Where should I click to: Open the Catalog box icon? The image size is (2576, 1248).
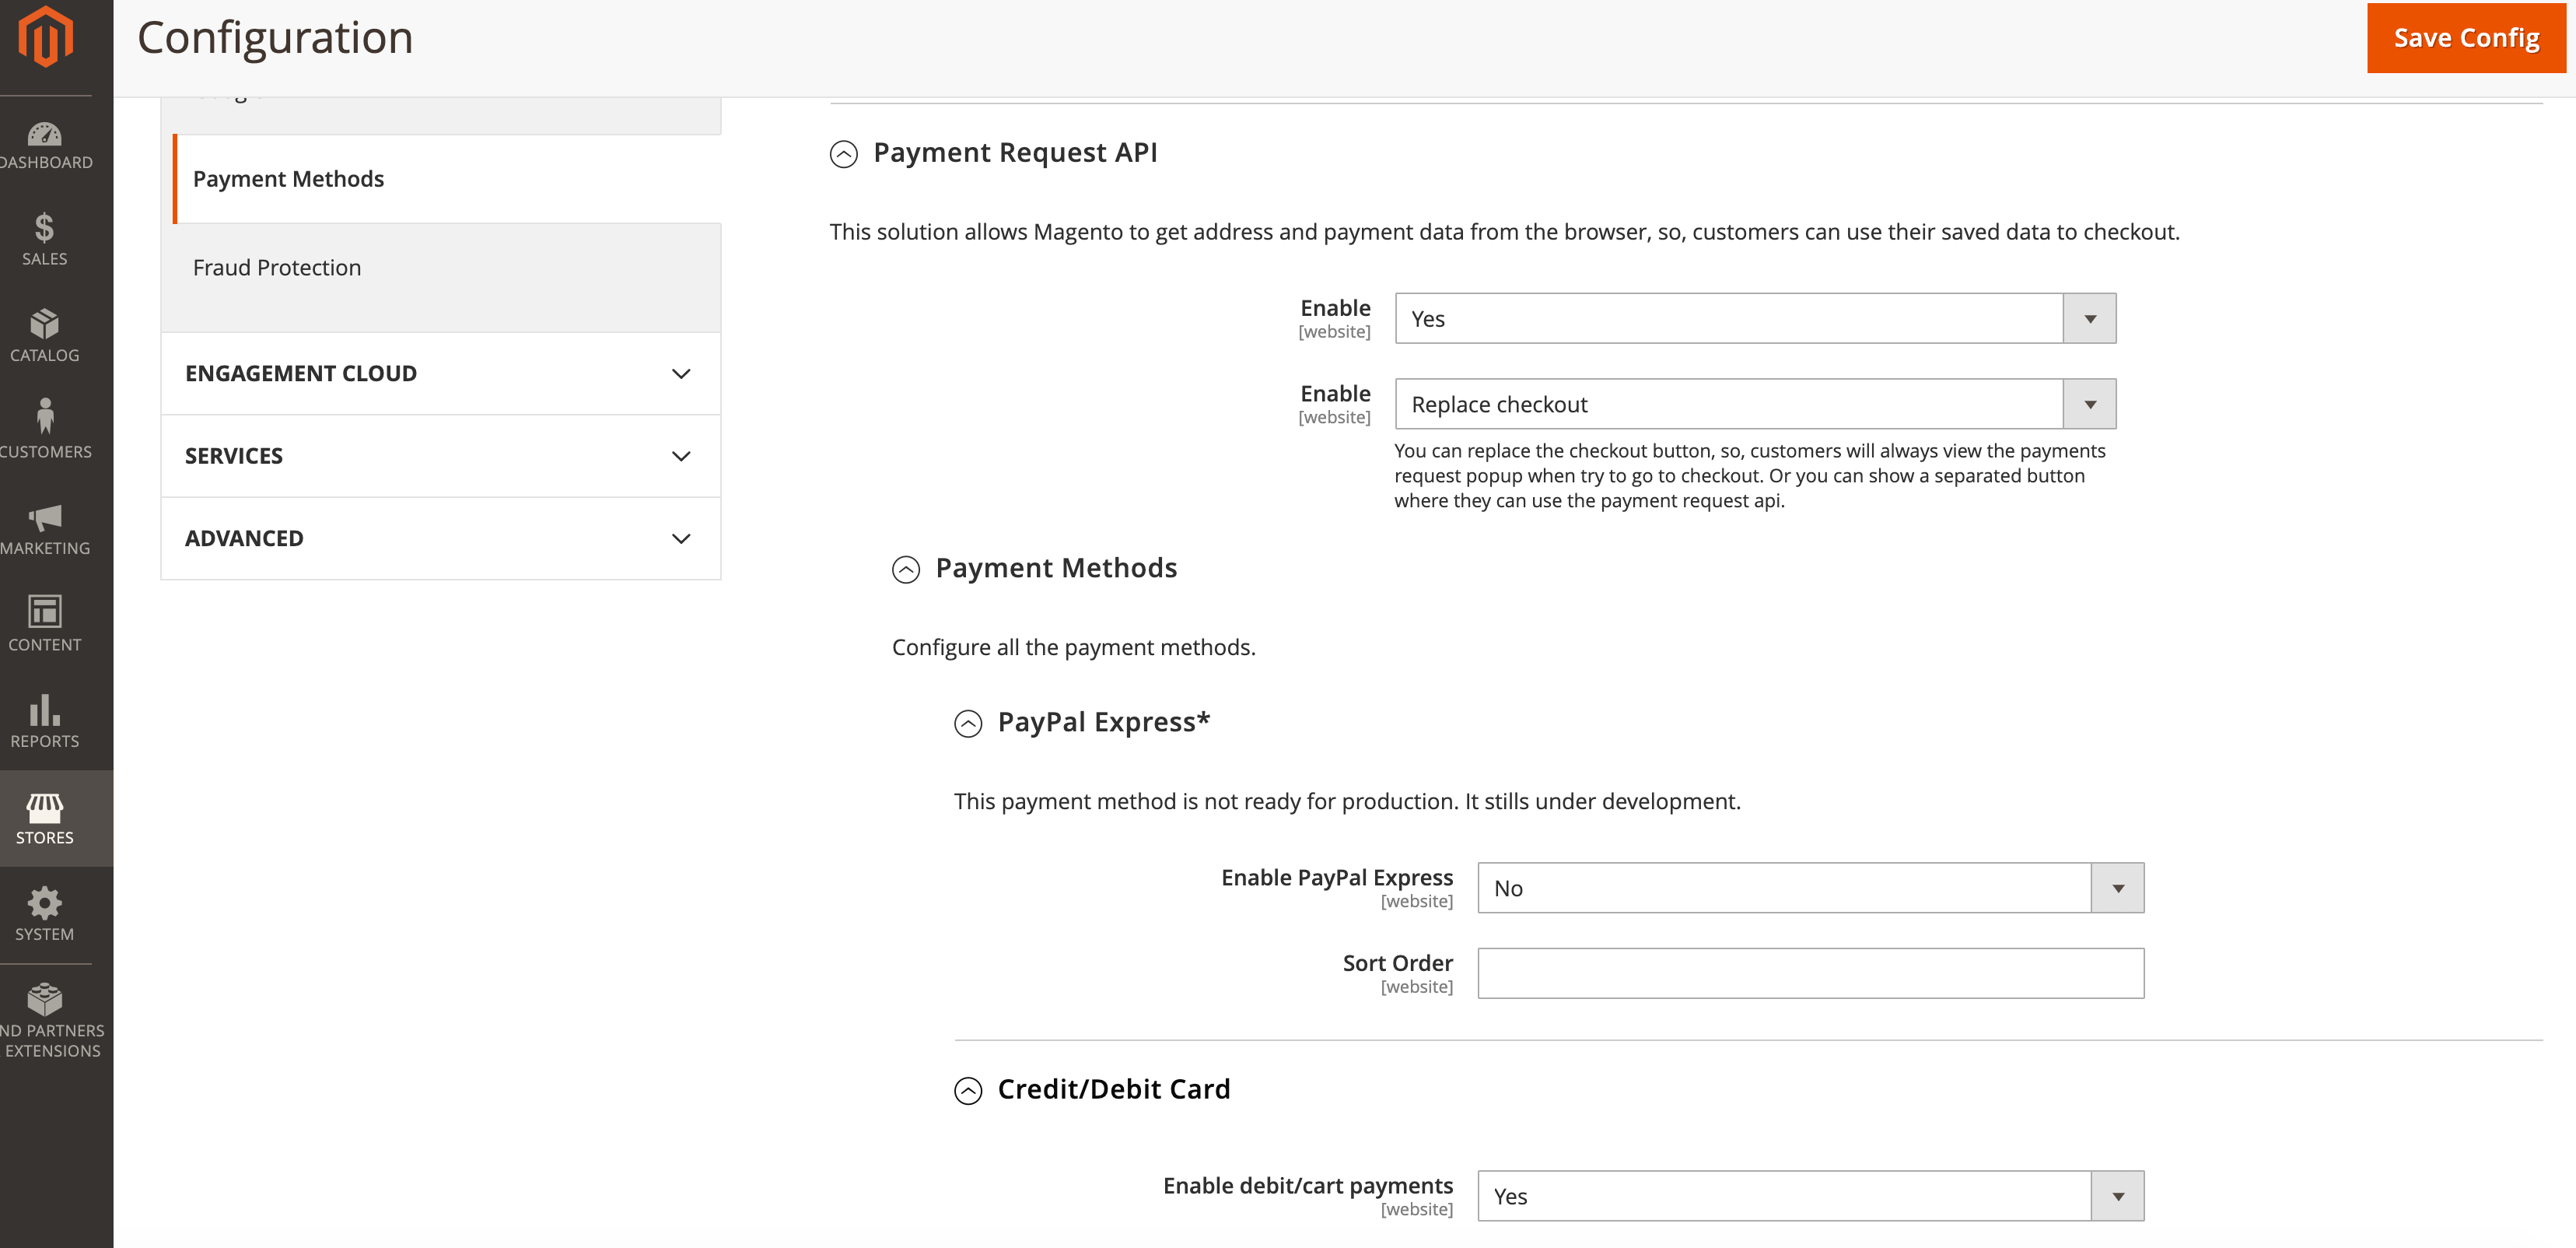pyautogui.click(x=44, y=325)
